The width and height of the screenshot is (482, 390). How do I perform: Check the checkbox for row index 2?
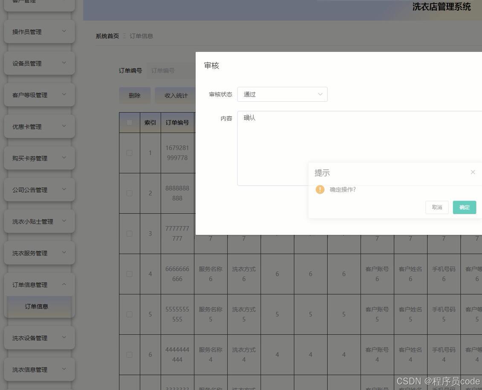click(130, 193)
